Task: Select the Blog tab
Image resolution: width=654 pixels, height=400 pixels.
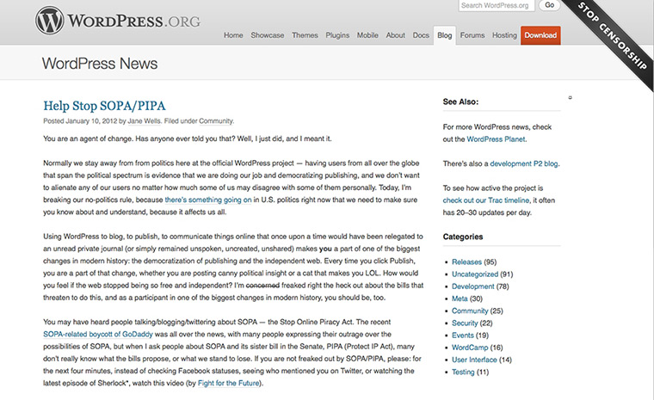Action: [445, 35]
